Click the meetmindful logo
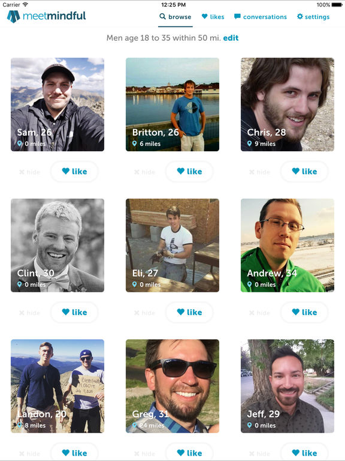The height and width of the screenshot is (461, 345). click(46, 16)
